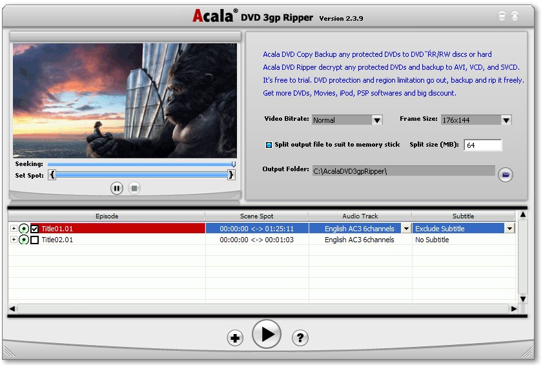543x365 pixels.
Task: Click scene spot '00:00:00 <-> 01:25:11'
Action: [x=256, y=229]
